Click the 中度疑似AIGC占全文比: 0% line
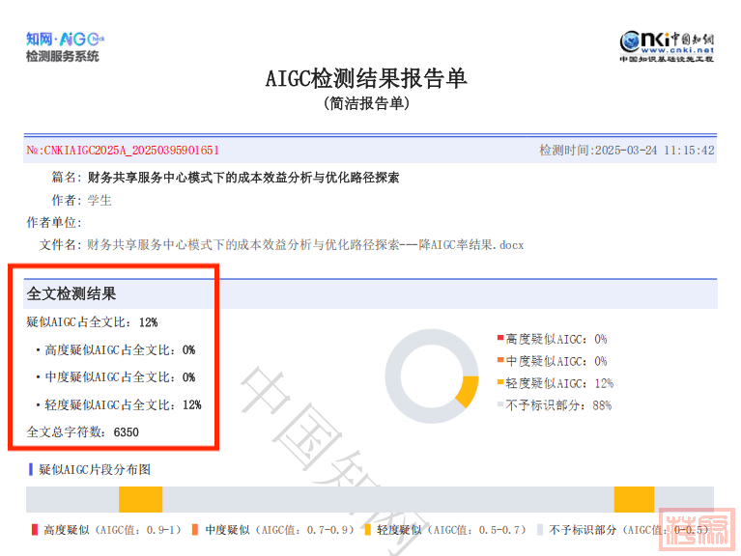741x556 pixels. tap(116, 377)
